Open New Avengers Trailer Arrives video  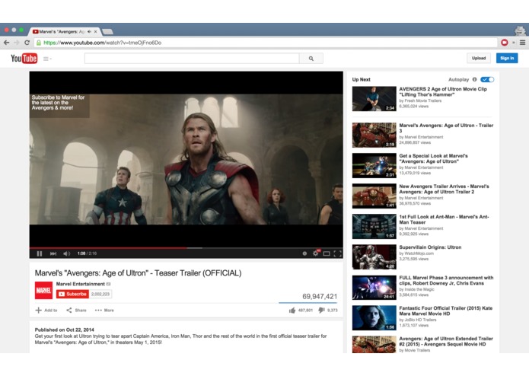(444, 189)
